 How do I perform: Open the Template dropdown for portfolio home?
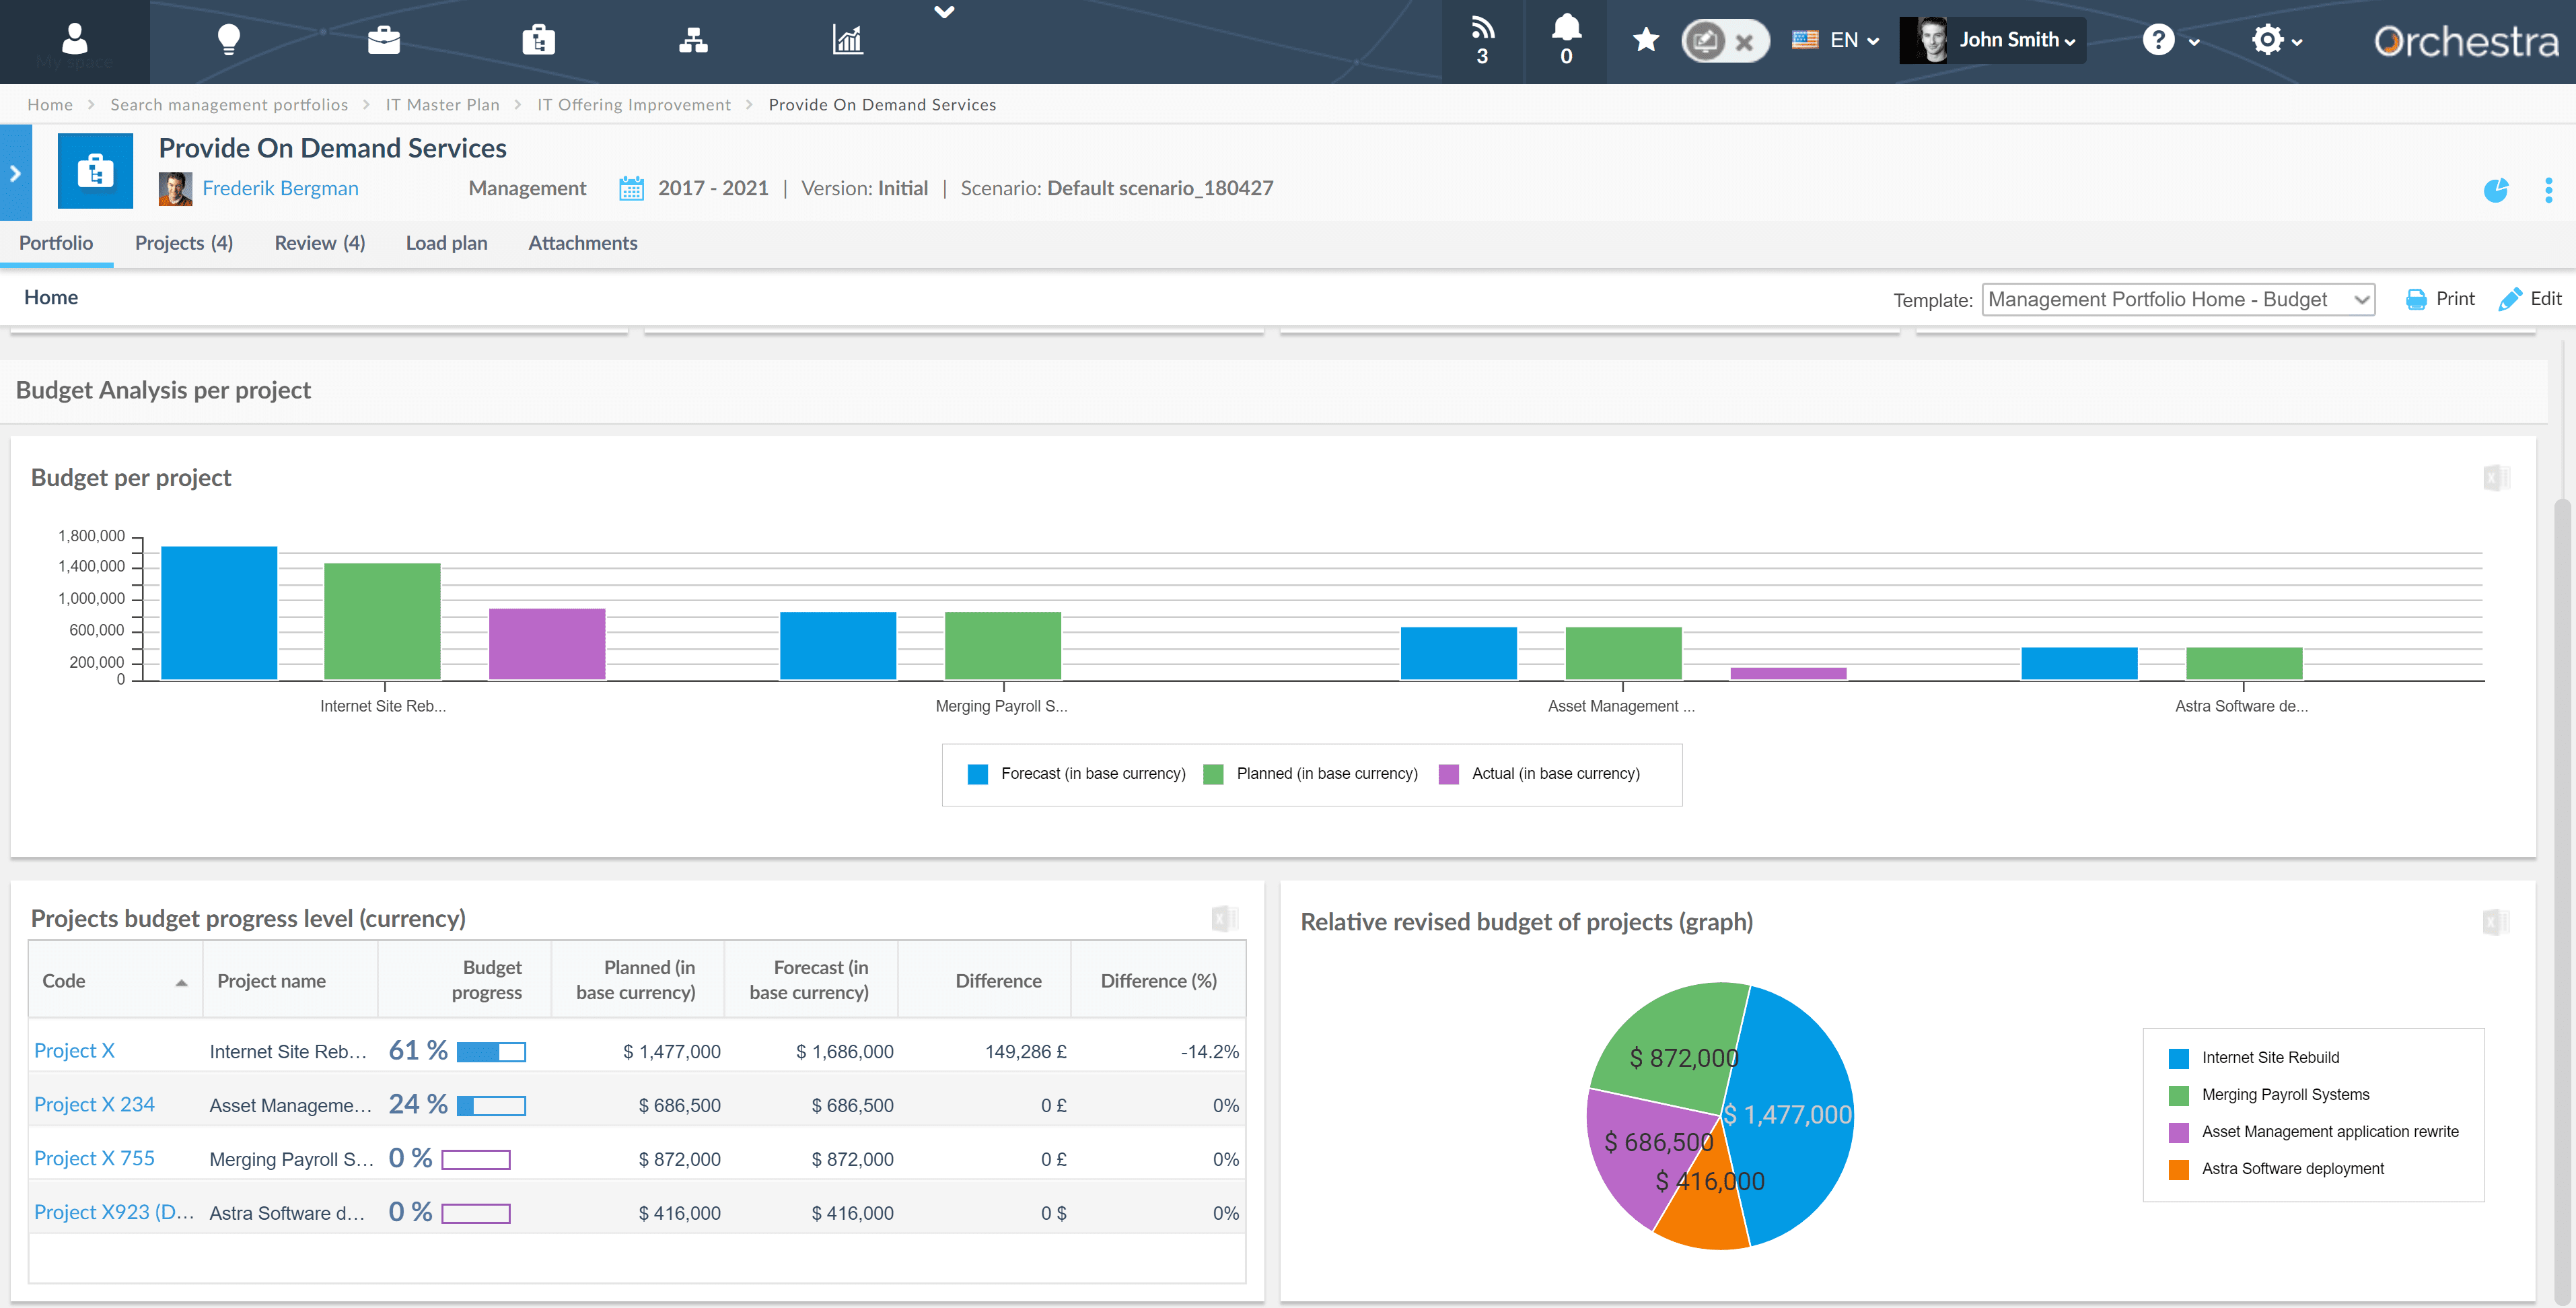[2178, 299]
